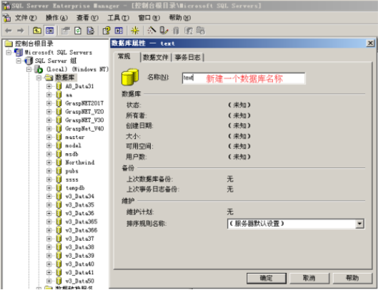Open the 操作(A) menu
Image resolution: width=378 pixels, height=290 pixels.
tap(56, 18)
